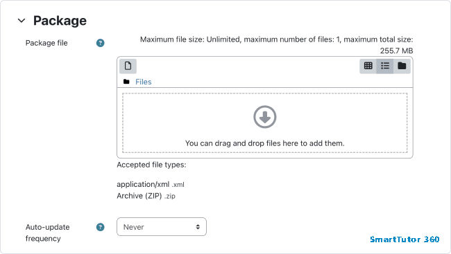Click the Package file field label
The width and height of the screenshot is (451, 254).
click(x=46, y=43)
